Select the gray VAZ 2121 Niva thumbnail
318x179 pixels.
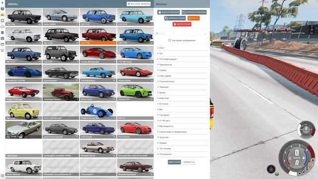pyautogui.click(x=61, y=55)
